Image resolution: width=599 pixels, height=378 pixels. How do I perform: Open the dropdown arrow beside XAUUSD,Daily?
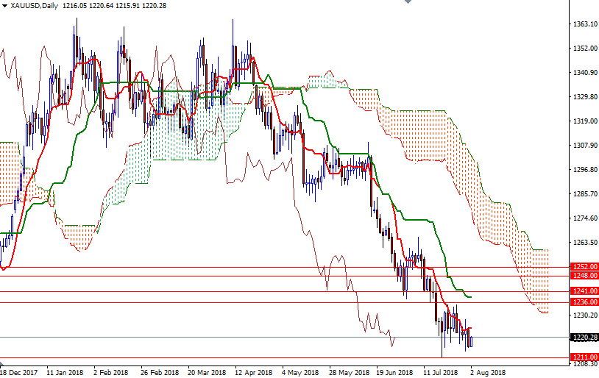coord(4,6)
